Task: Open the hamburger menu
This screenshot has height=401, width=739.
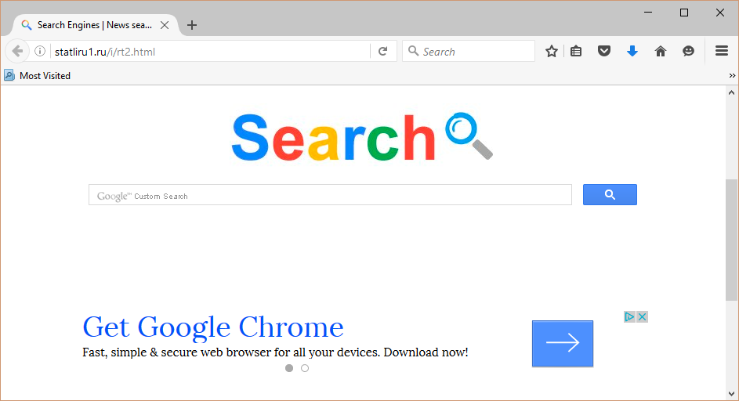Action: (x=722, y=51)
